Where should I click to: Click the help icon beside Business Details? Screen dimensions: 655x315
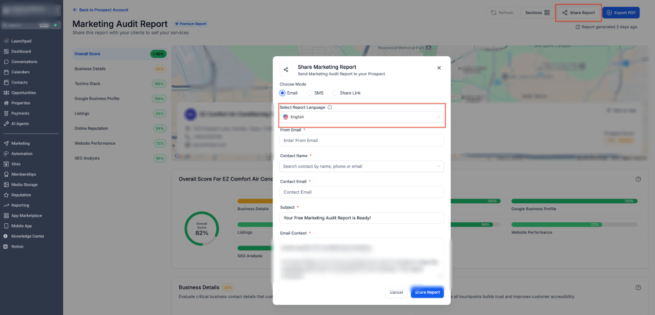coord(638,287)
